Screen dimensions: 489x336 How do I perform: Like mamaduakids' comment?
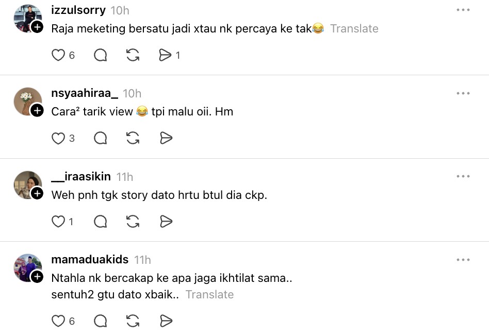tap(58, 321)
